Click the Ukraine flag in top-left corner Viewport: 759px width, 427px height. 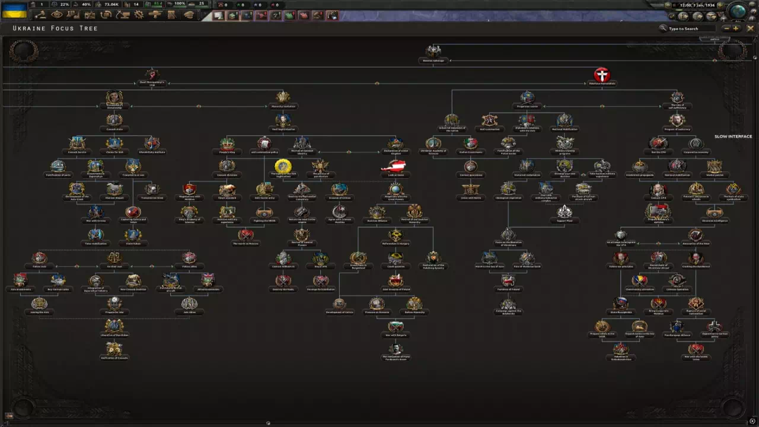pos(14,11)
